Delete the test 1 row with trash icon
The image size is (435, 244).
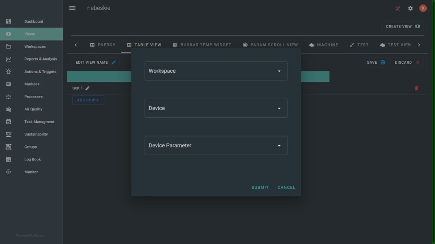417,88
